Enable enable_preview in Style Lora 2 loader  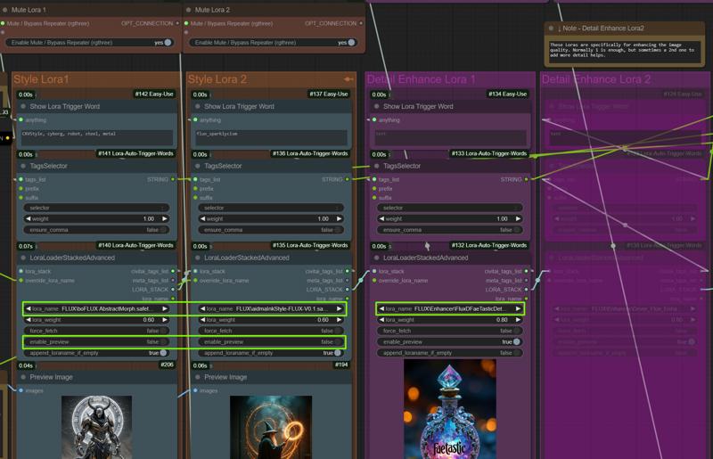[271, 341]
